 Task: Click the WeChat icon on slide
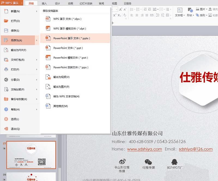148,162
